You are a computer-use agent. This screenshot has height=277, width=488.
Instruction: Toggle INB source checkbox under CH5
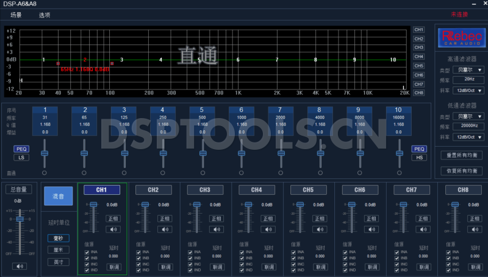295,258
